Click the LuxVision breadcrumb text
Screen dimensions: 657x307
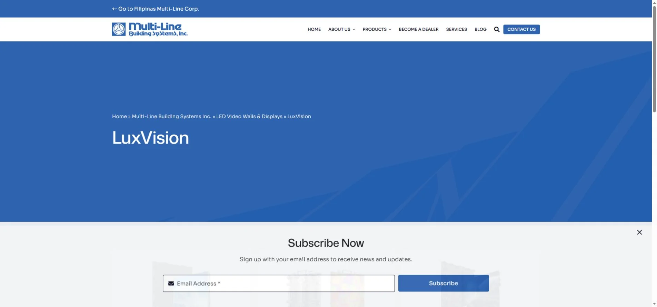pos(299,116)
